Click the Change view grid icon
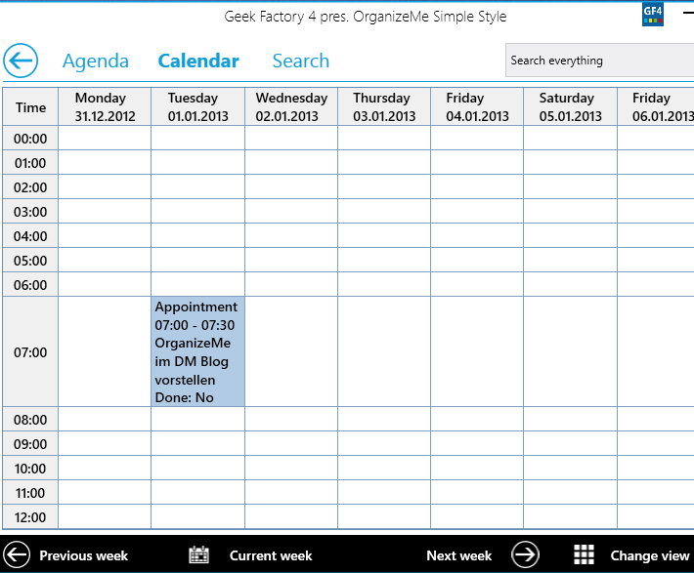694x573 pixels. (584, 554)
